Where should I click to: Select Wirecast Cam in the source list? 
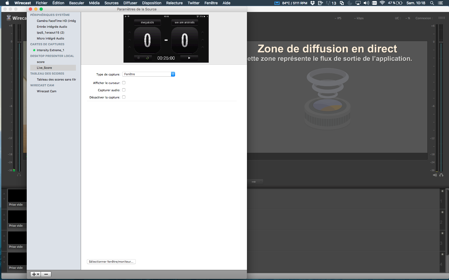[47, 91]
